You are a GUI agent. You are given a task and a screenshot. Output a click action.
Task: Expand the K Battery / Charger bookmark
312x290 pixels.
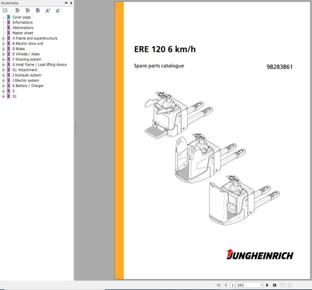(3, 86)
